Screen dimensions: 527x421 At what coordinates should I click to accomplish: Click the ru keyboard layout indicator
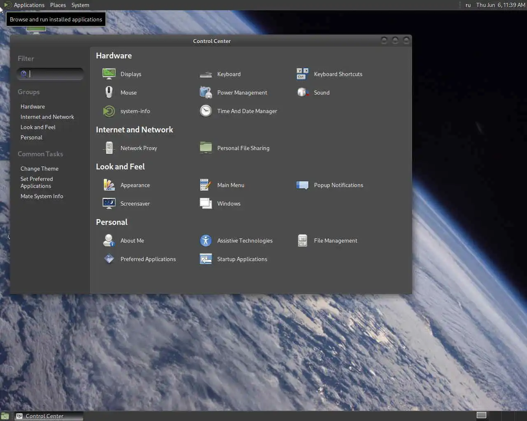coord(468,5)
